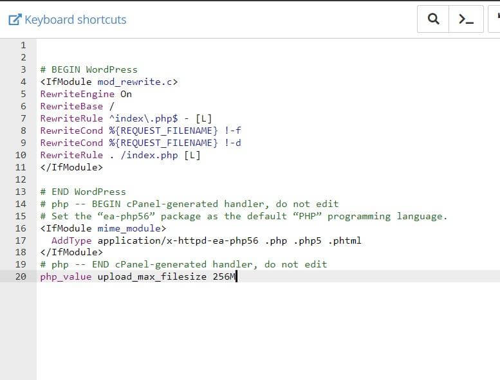Open the command prompt icon button
The image size is (500, 380).
coord(466,19)
